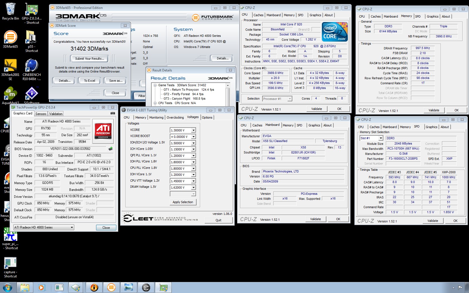Open E-LEET Overclocking tab
Viewport: 469px width, 293px height.
175,117
